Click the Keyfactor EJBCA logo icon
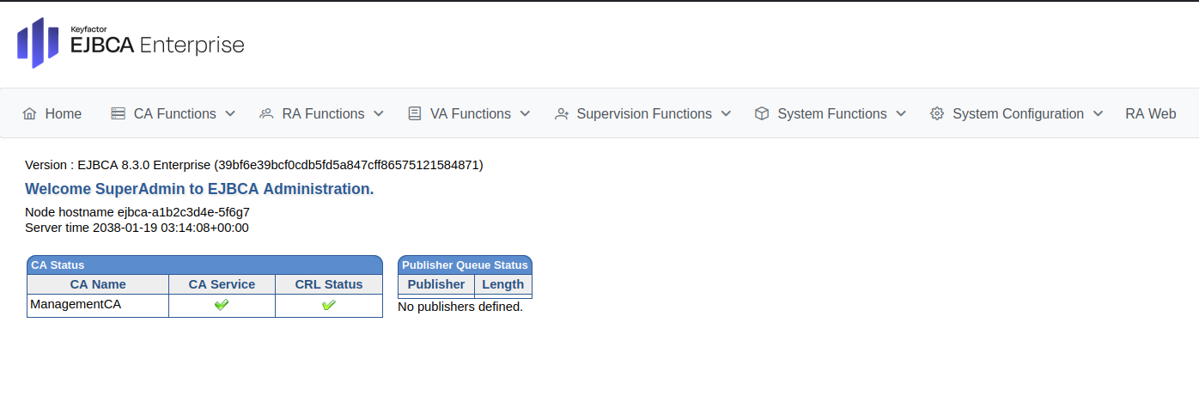 [38, 43]
